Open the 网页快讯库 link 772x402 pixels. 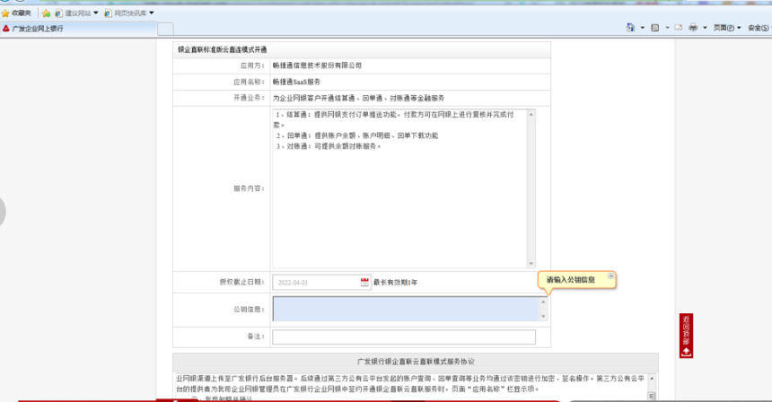pos(126,13)
